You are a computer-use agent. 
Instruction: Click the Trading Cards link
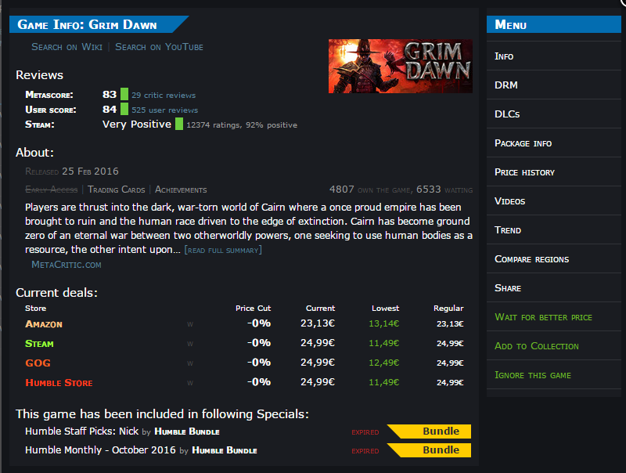click(x=117, y=190)
